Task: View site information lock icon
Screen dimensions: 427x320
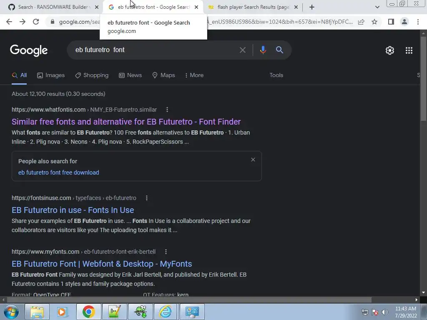Action: [x=53, y=22]
